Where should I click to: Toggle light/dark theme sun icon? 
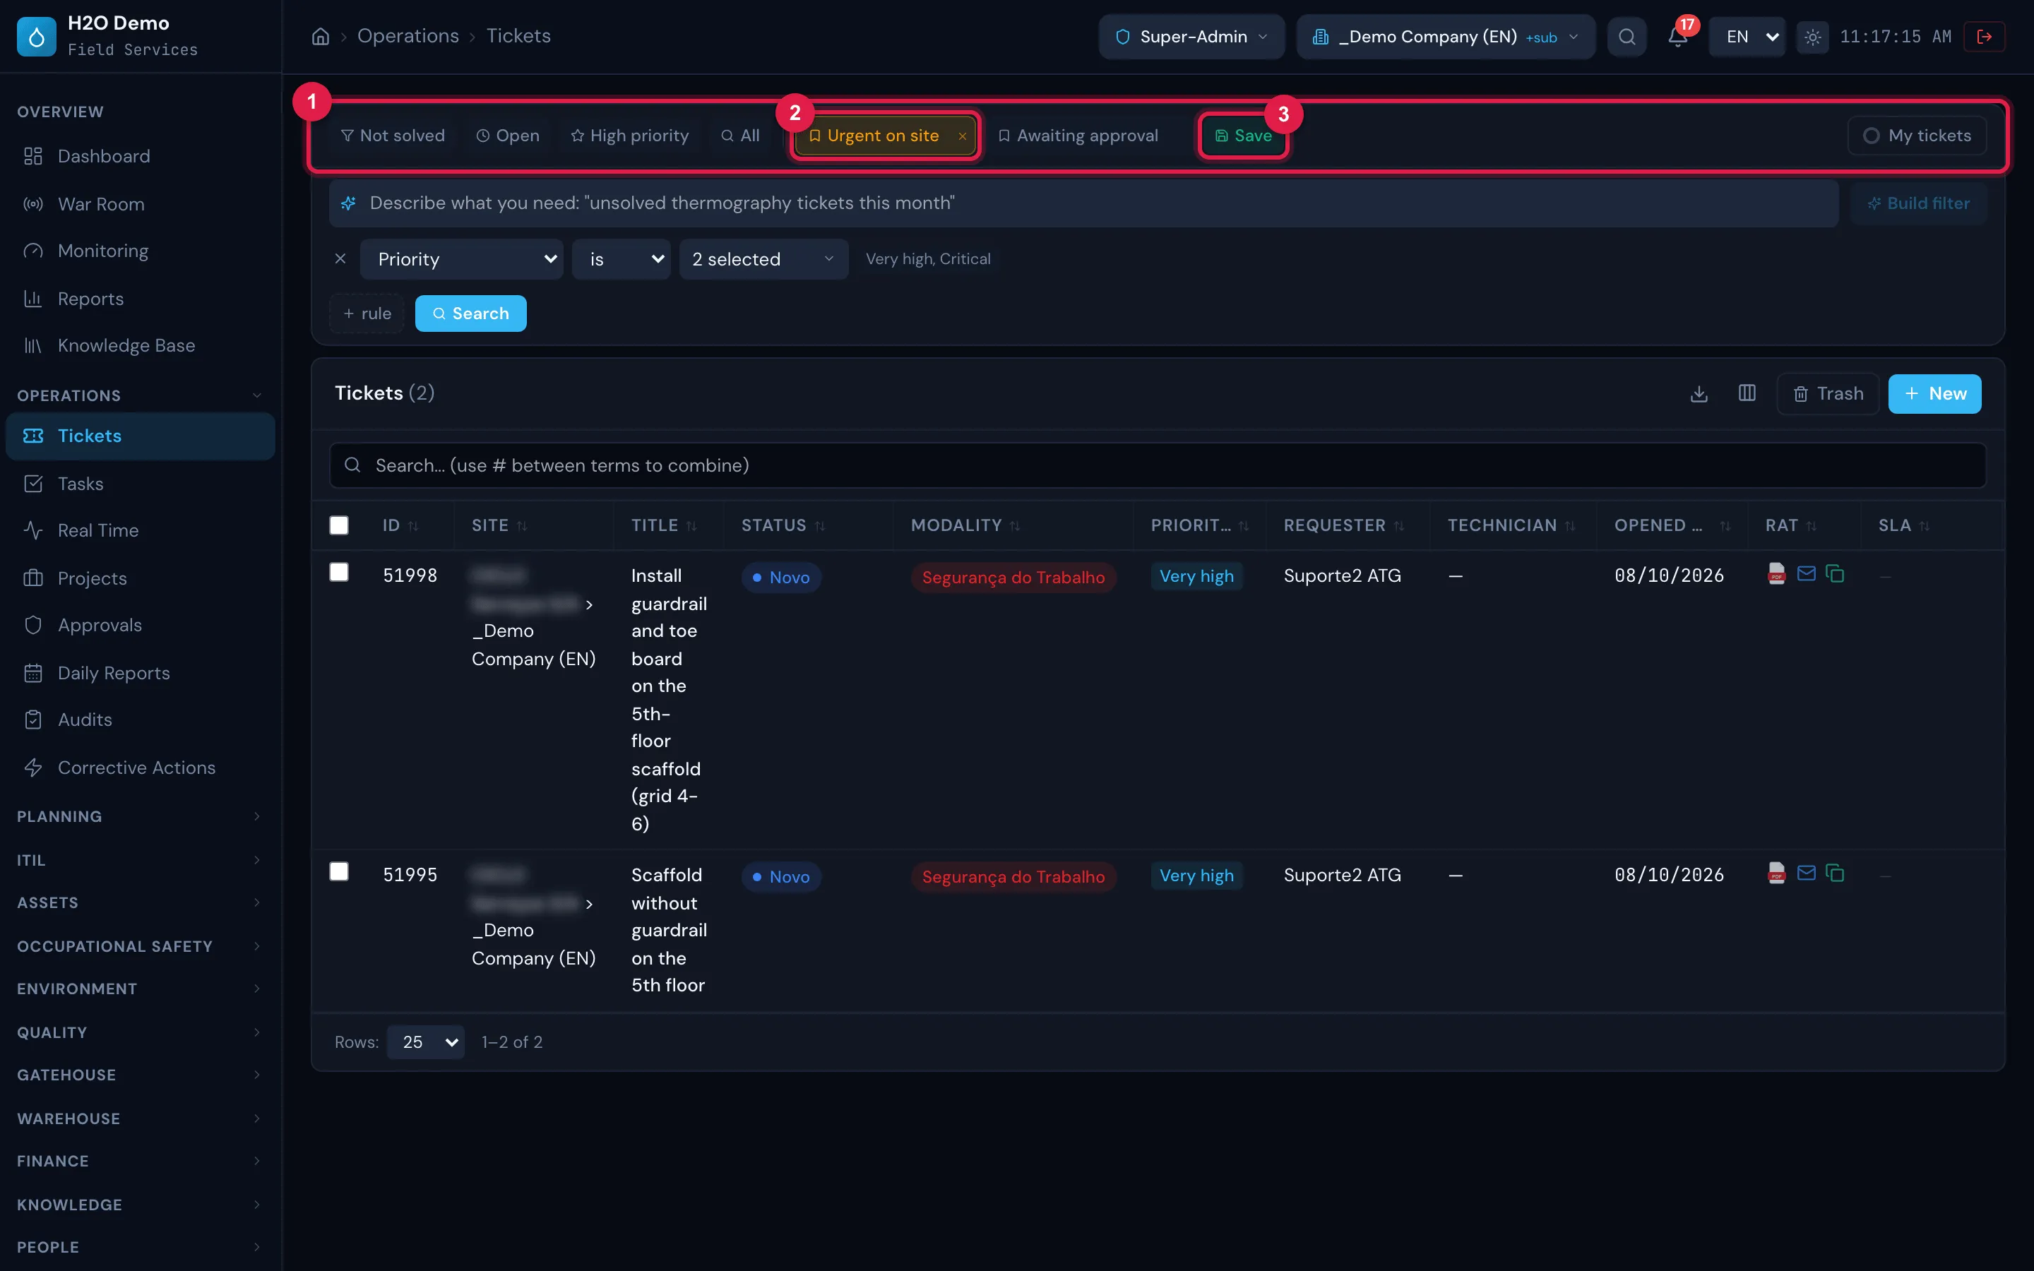(x=1812, y=37)
